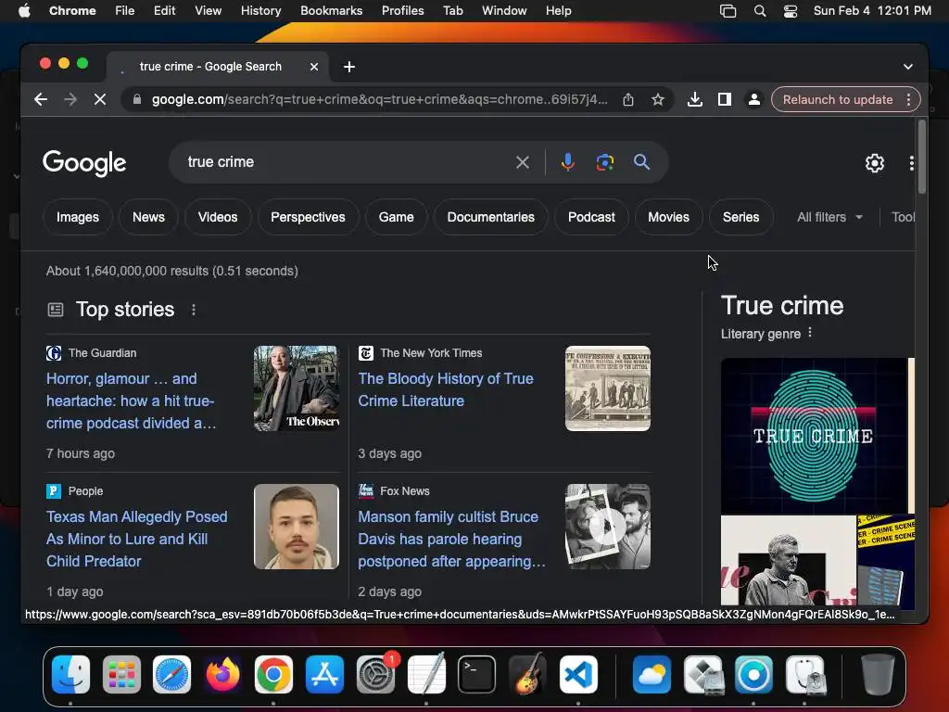Click the forward navigation arrow

pos(70,99)
